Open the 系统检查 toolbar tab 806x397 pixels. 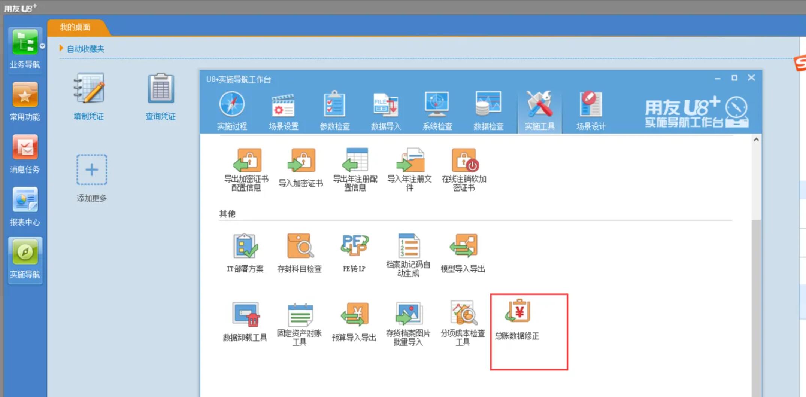[x=437, y=111]
